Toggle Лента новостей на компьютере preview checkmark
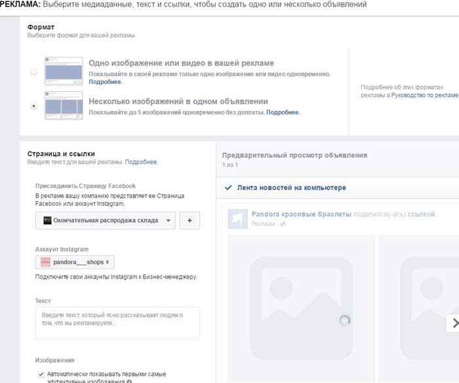The width and height of the screenshot is (459, 383). [x=228, y=188]
